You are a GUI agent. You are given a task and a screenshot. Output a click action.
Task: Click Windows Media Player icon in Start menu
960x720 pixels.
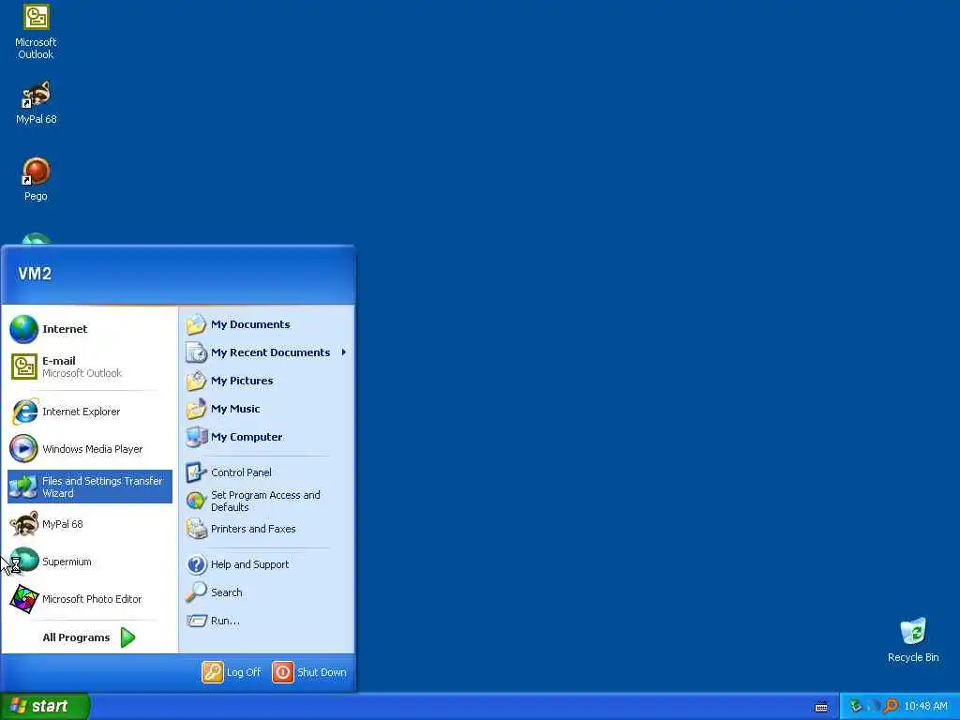[23, 449]
